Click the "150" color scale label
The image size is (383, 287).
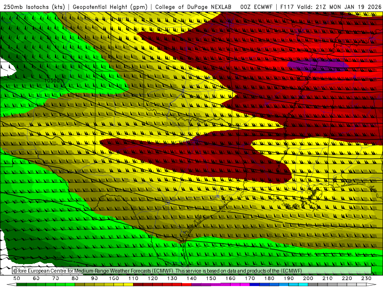click(211, 278)
